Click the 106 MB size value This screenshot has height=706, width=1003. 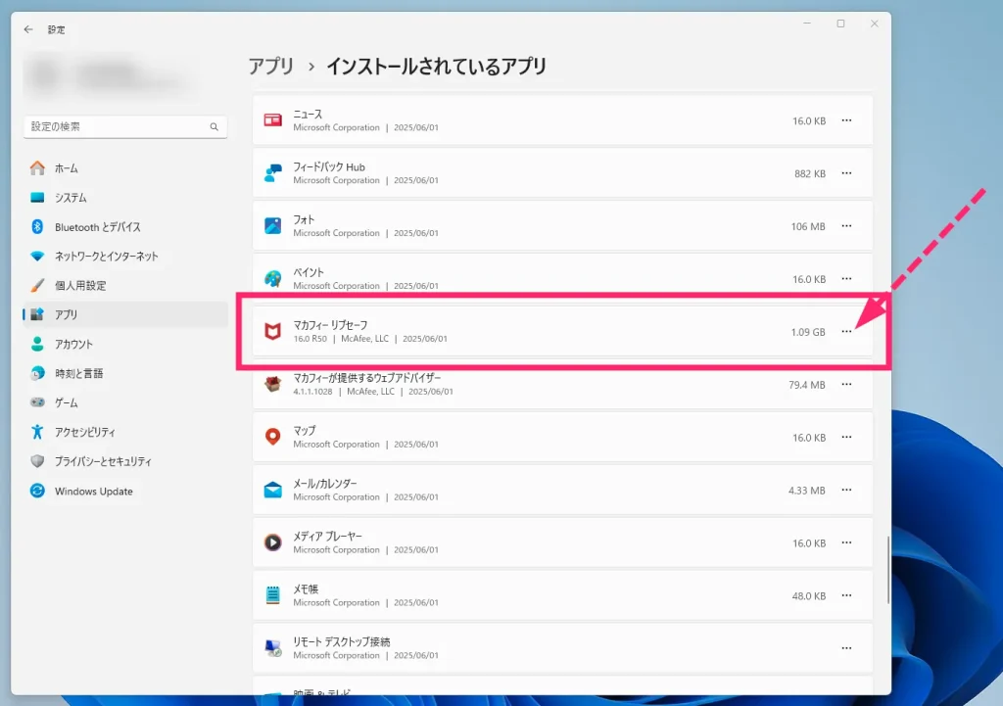(x=808, y=226)
